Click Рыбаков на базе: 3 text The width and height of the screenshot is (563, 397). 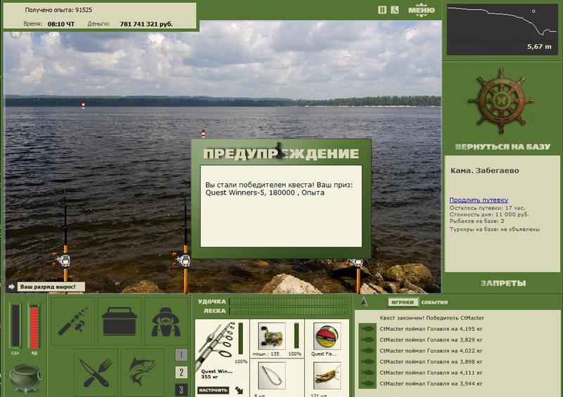coord(477,221)
